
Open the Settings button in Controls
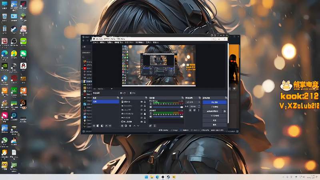(214, 120)
